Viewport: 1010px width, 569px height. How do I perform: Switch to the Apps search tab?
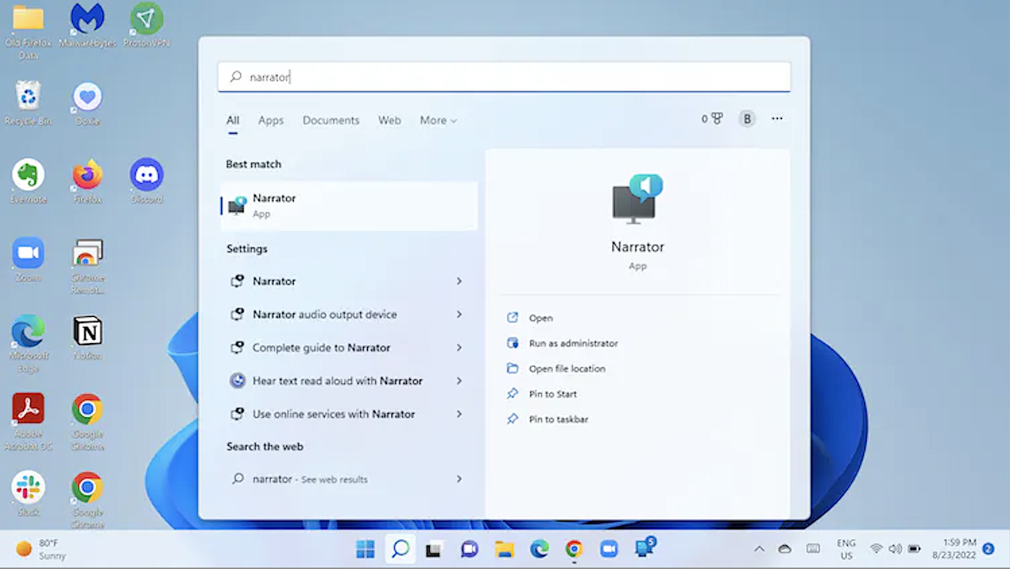pyautogui.click(x=270, y=120)
